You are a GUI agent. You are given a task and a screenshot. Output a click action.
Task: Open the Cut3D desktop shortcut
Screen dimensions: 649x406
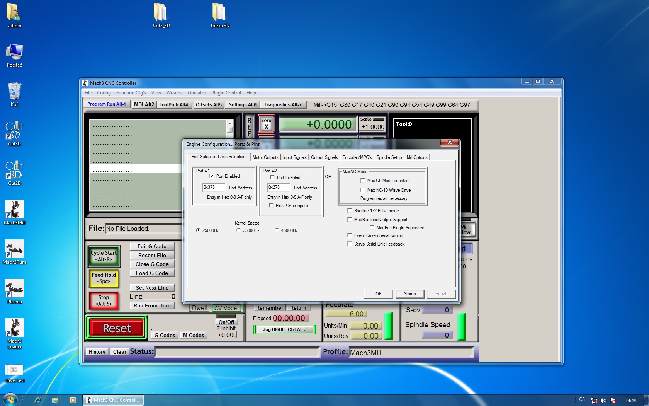(x=15, y=131)
